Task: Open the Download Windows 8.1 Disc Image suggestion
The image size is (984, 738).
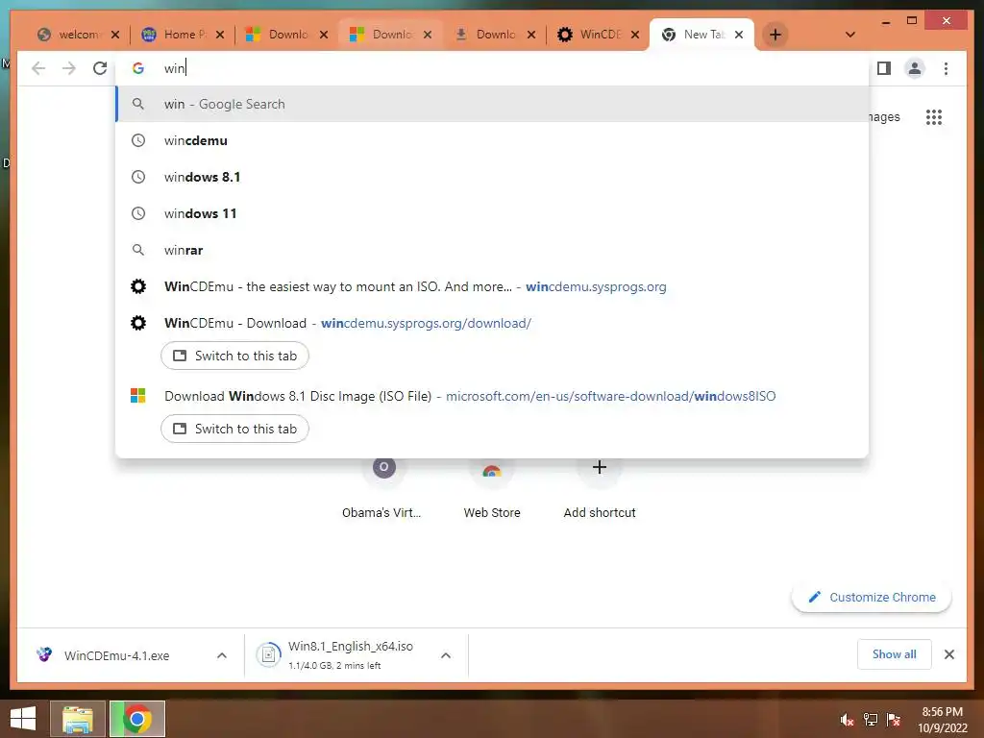Action: [493, 396]
